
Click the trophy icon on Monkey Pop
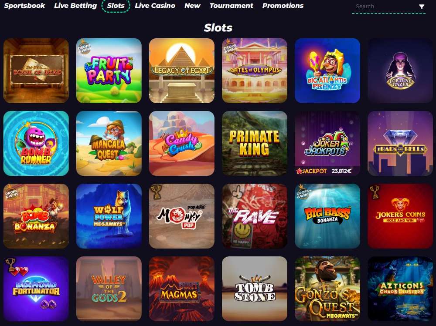tap(156, 192)
